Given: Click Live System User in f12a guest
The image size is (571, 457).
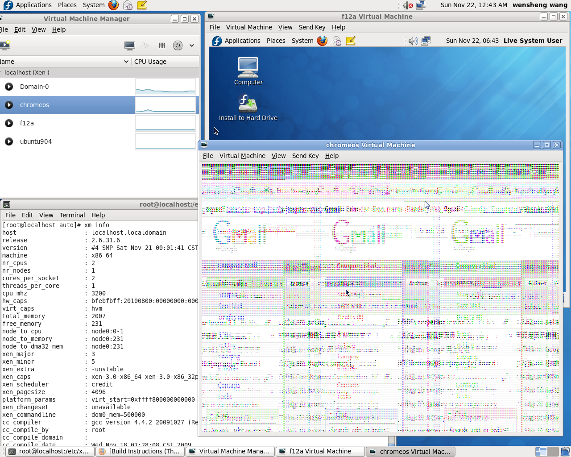Looking at the screenshot, I should [533, 41].
